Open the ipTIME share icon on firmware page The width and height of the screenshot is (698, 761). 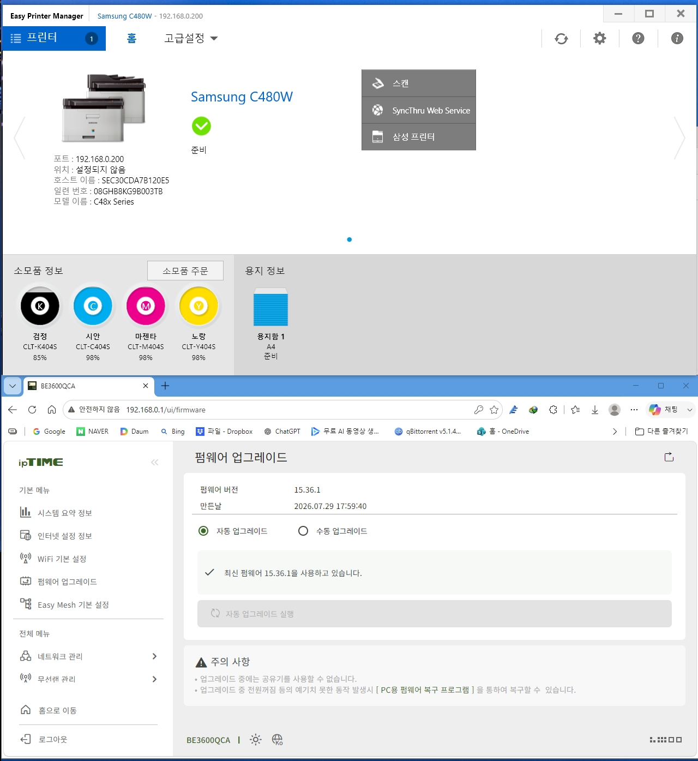(669, 457)
